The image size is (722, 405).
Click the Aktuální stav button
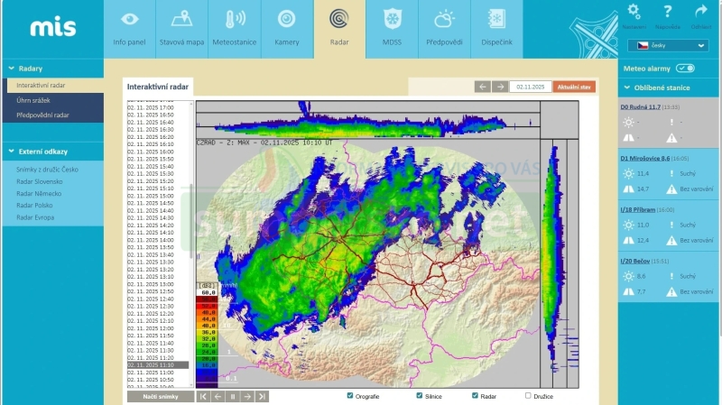tap(574, 87)
